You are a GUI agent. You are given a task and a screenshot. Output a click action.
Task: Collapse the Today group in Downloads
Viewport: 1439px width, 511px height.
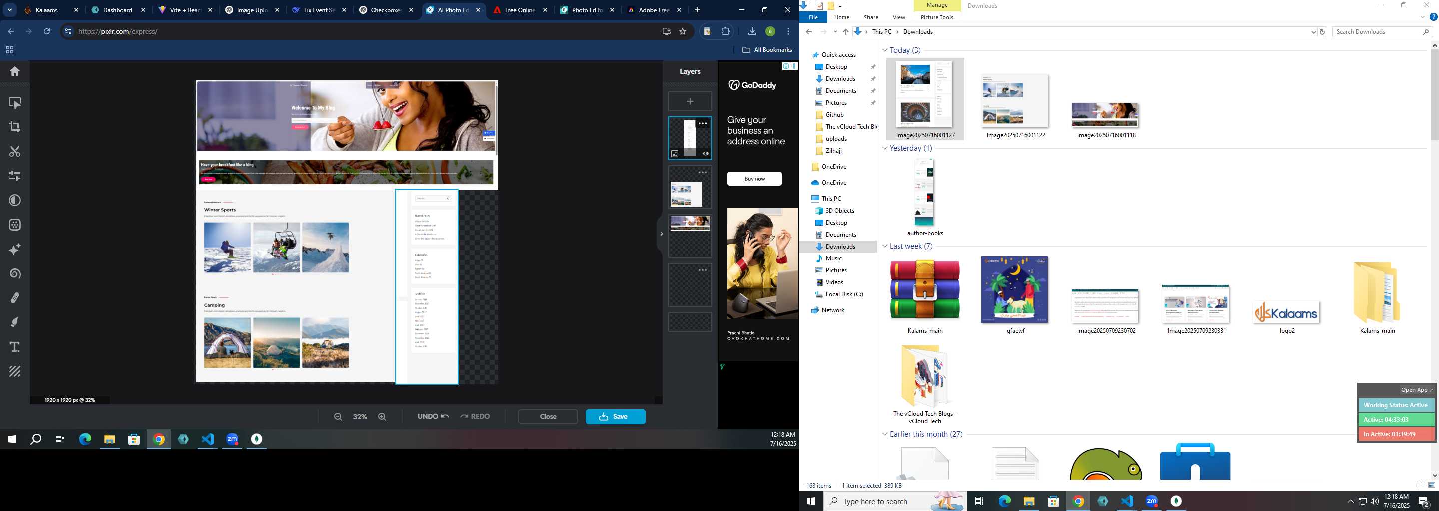click(x=885, y=50)
